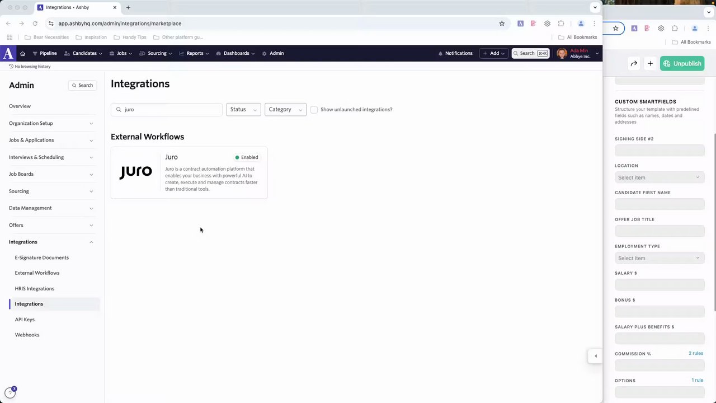Expand Organization Setup section
The width and height of the screenshot is (716, 403).
point(51,123)
